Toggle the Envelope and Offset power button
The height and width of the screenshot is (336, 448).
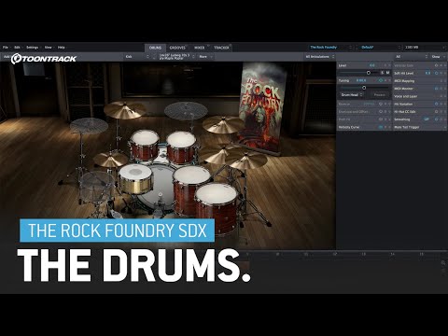coord(381,112)
